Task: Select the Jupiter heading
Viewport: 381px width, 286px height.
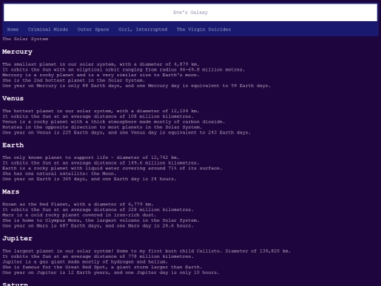Action: [x=17, y=239]
